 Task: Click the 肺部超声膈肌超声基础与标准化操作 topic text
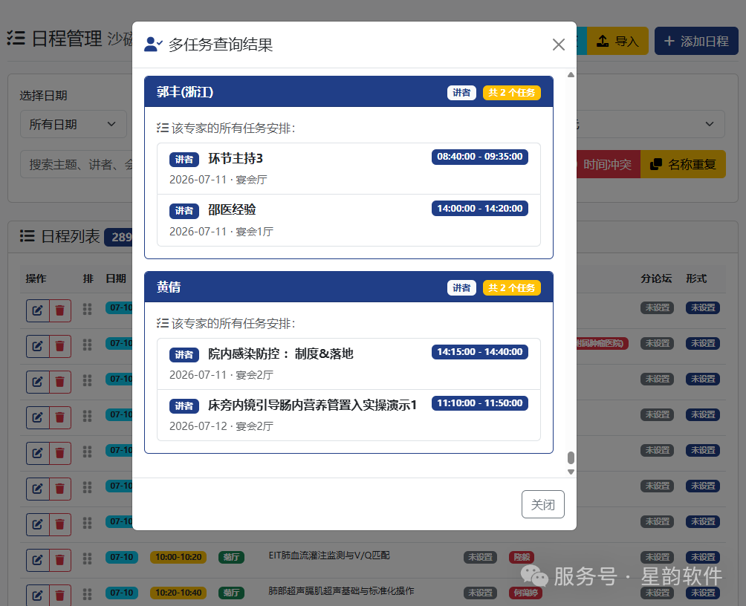341,591
